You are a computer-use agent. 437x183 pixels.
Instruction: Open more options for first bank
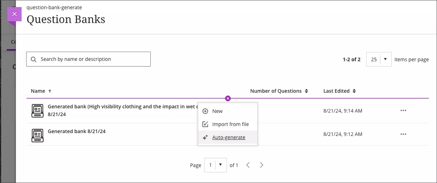[403, 111]
